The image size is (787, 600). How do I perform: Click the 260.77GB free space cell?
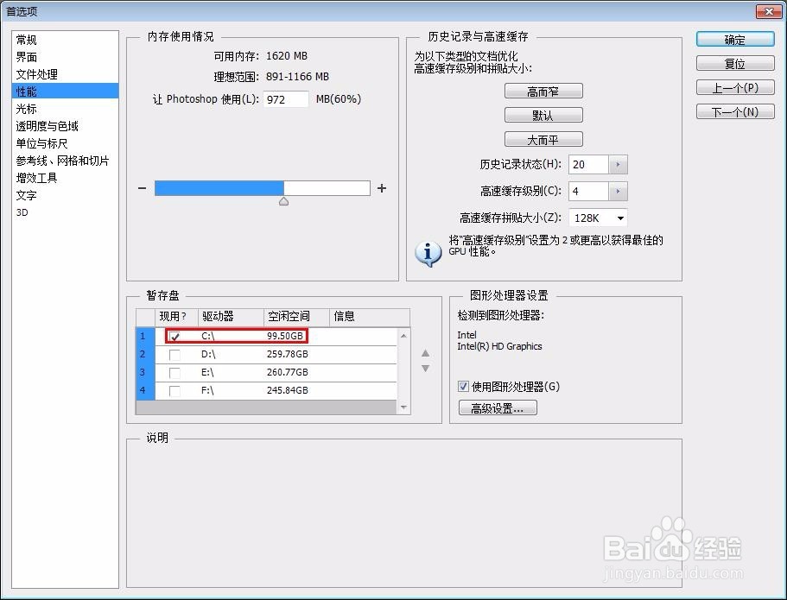coord(287,372)
